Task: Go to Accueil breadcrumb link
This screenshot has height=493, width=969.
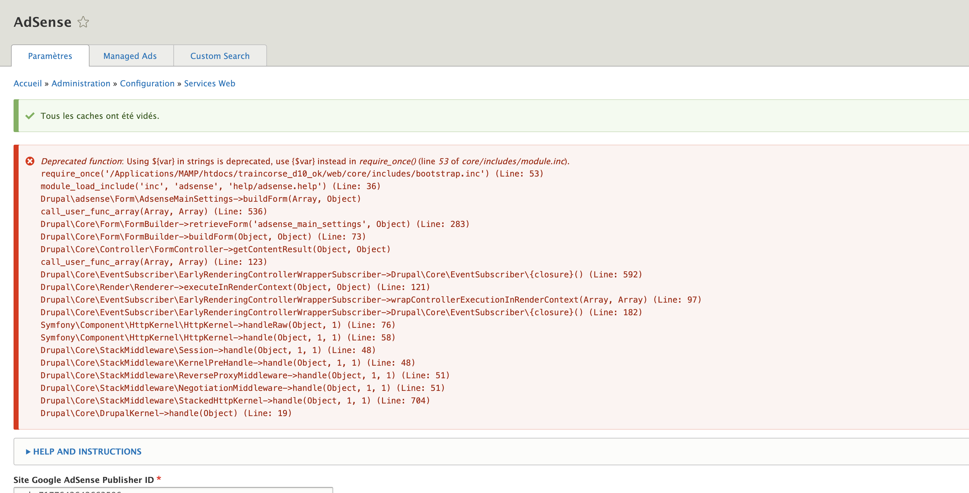Action: pos(27,84)
